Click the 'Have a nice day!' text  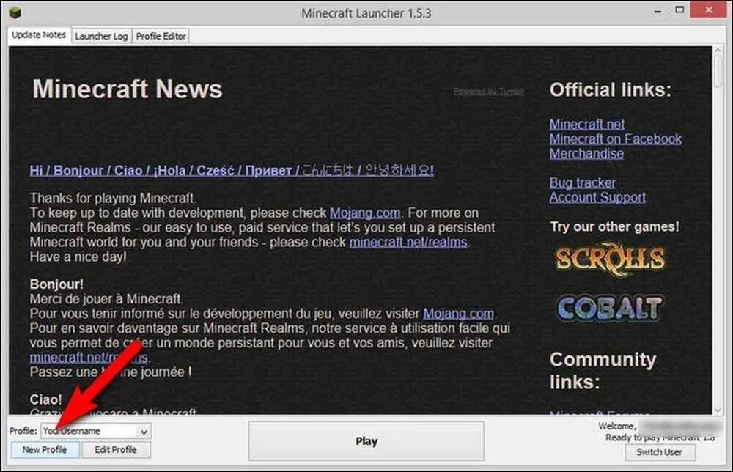(78, 257)
